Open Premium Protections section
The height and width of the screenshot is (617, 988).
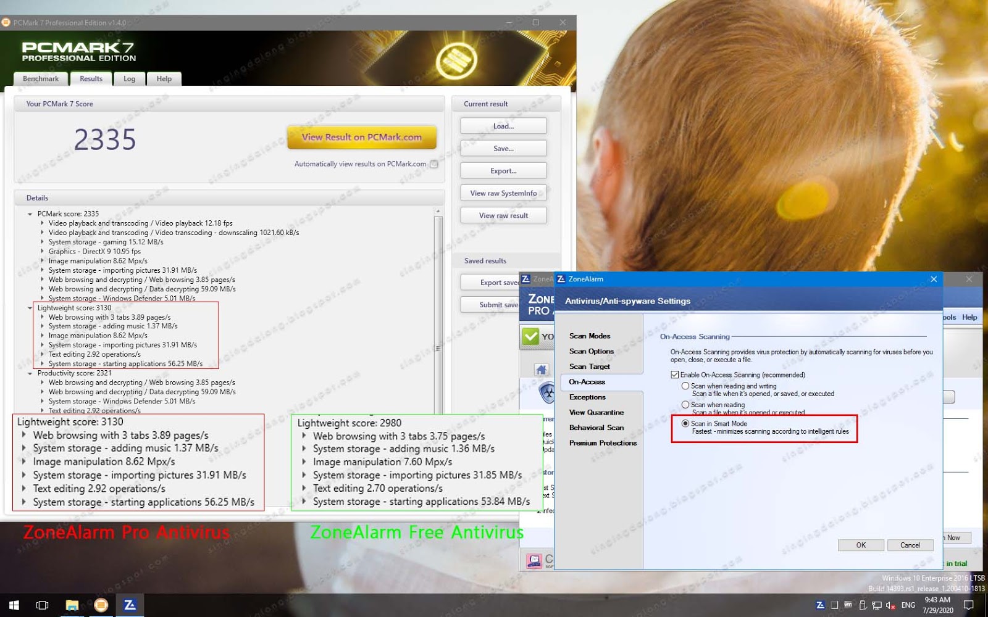pyautogui.click(x=603, y=443)
